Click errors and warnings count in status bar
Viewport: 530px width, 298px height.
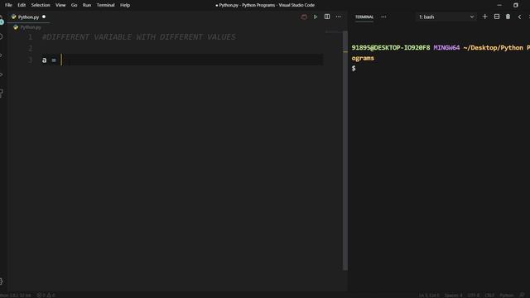pyautogui.click(x=46, y=296)
